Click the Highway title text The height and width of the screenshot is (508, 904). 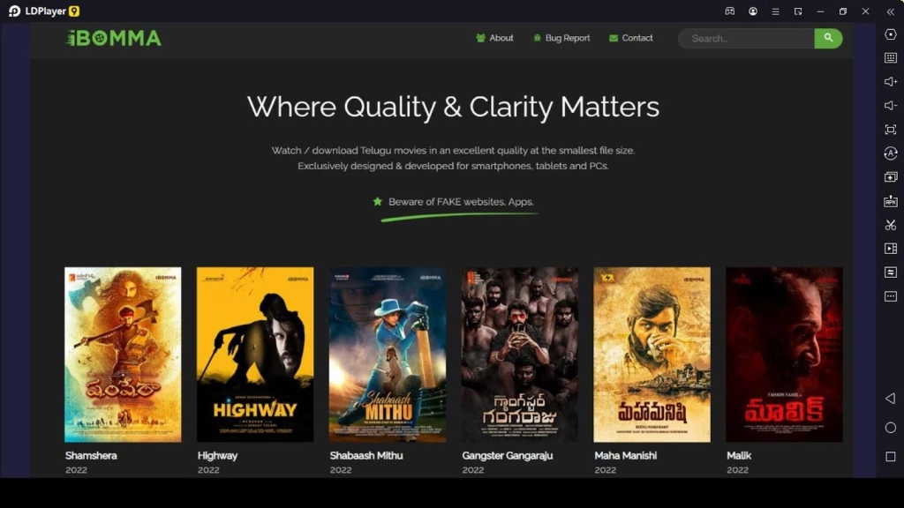[217, 456]
